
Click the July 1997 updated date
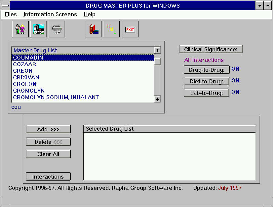click(x=230, y=188)
